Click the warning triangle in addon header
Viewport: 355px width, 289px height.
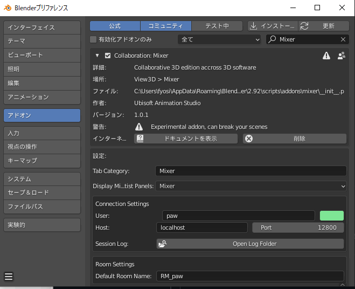(326, 56)
